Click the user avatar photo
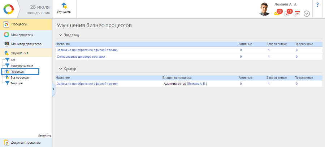The image size is (325, 147). tap(265, 9)
